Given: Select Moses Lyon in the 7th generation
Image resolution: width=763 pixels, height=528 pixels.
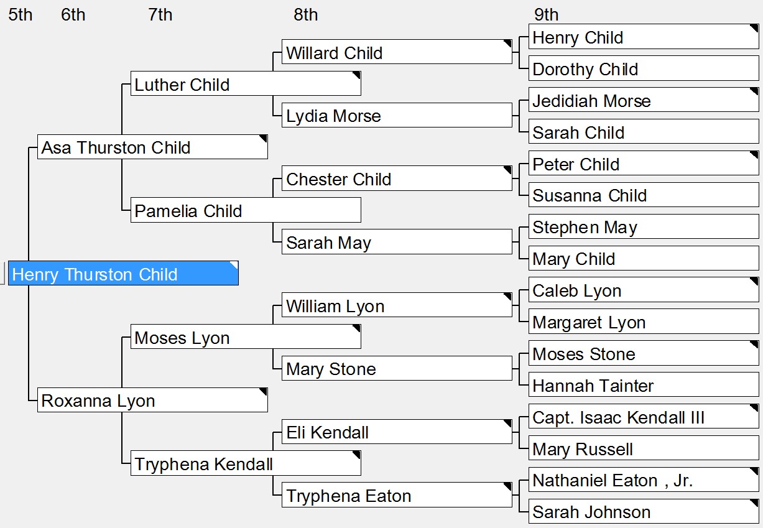Looking at the screenshot, I should pyautogui.click(x=246, y=337).
